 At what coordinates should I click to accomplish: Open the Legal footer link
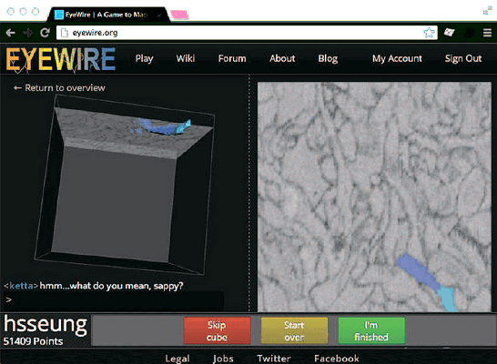pyautogui.click(x=177, y=359)
